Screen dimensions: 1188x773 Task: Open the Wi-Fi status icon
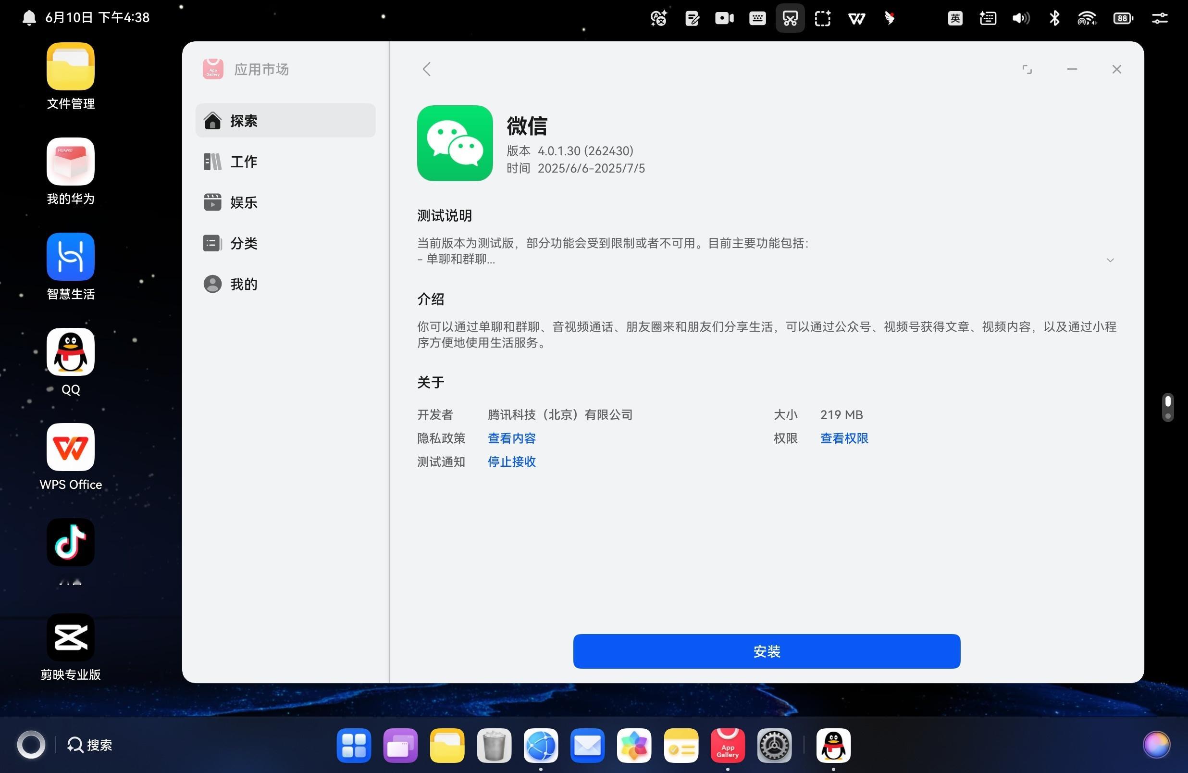tap(1087, 18)
